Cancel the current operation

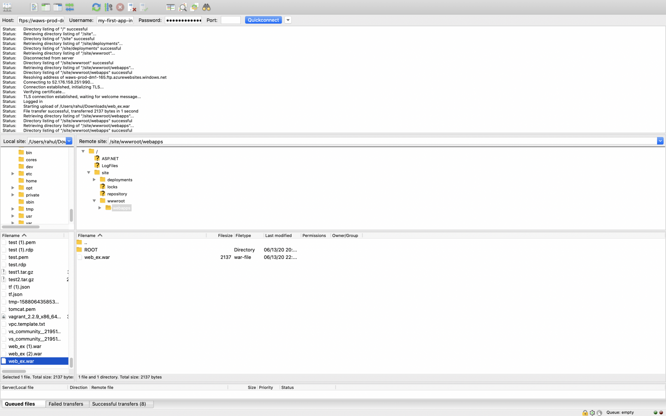coord(120,7)
